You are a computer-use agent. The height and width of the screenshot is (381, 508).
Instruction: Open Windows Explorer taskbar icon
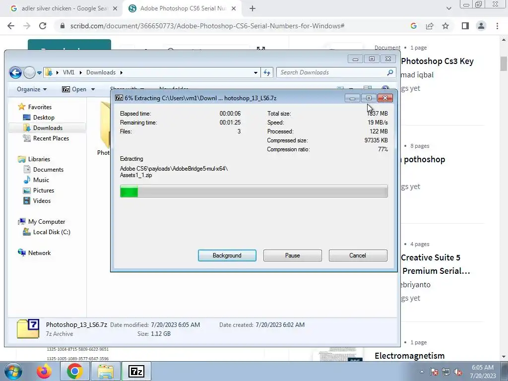106,371
